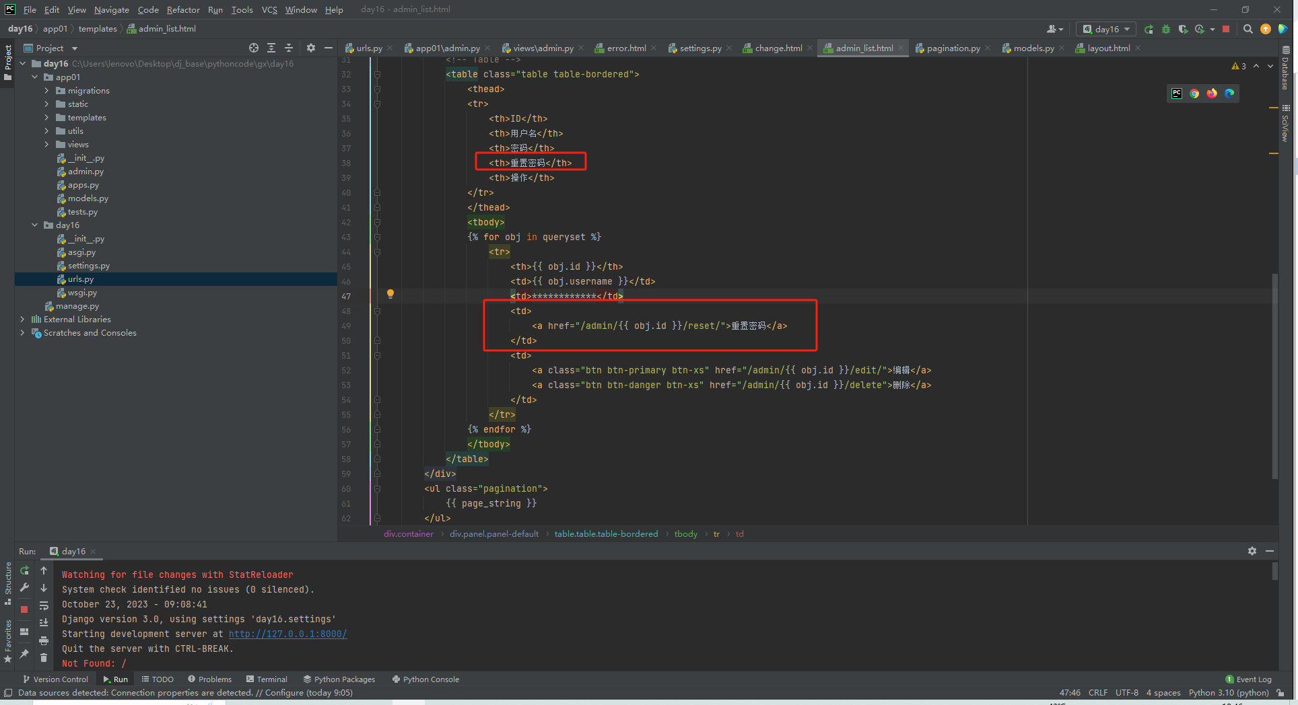Click the warnings count indicator 3
Viewport: 1298px width, 705px height.
click(1239, 66)
